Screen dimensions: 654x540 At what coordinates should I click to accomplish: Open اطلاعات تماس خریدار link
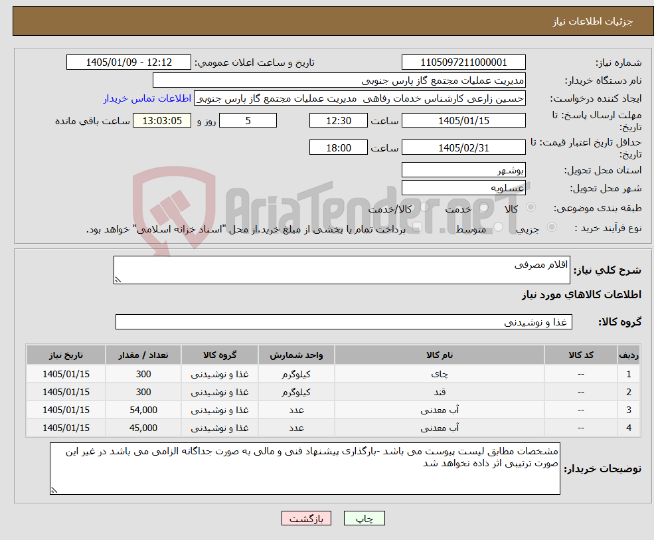coord(147,98)
